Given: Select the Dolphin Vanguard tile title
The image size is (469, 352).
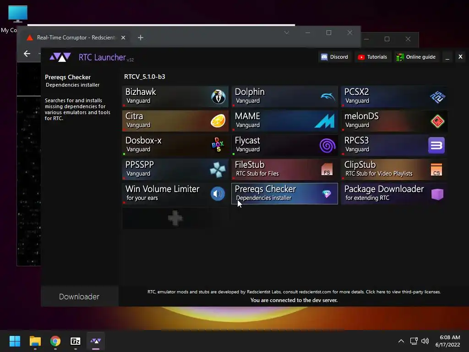Looking at the screenshot, I should point(250,92).
